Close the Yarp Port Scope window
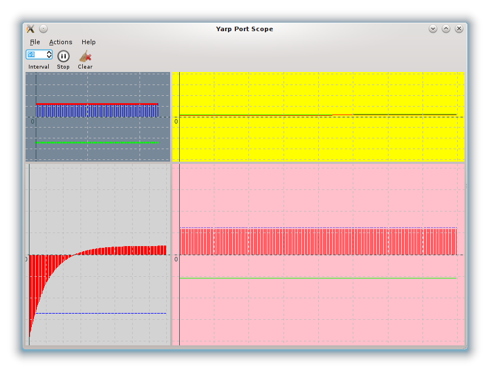Image resolution: width=490 pixels, height=372 pixels. tap(459, 29)
